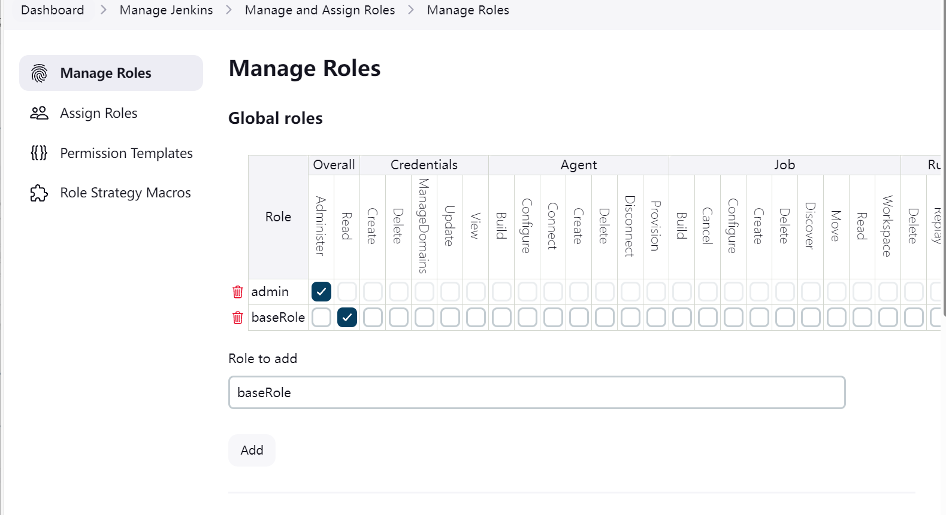Click the baseRole role name cell

click(x=278, y=318)
